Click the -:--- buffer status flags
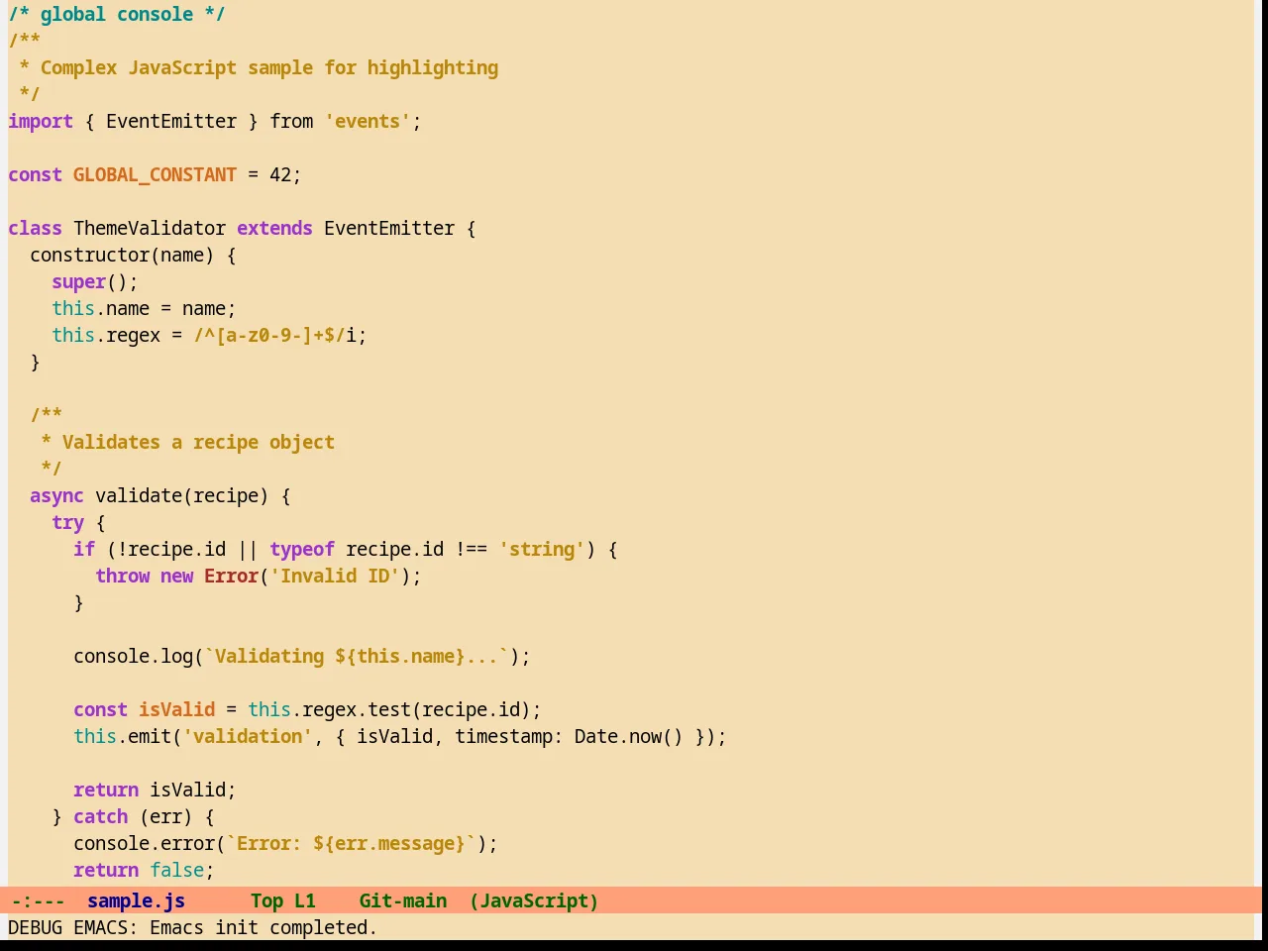1268x951 pixels. tap(38, 900)
